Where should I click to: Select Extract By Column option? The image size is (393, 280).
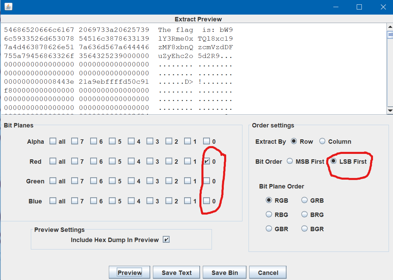(322, 141)
